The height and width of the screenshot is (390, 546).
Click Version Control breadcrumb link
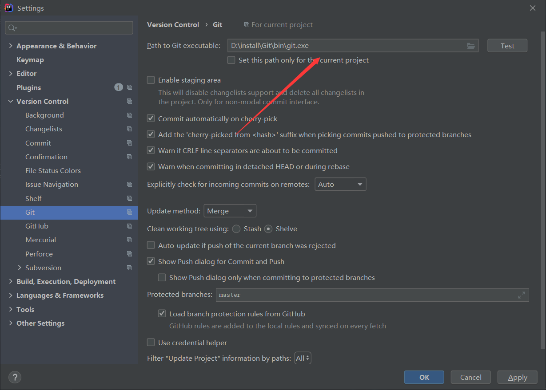(173, 25)
